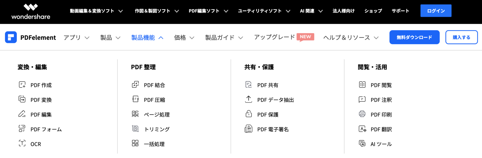Viewport: 482px width, 158px height.
Task: Select the PDF 変換 icon
Action: (x=22, y=99)
